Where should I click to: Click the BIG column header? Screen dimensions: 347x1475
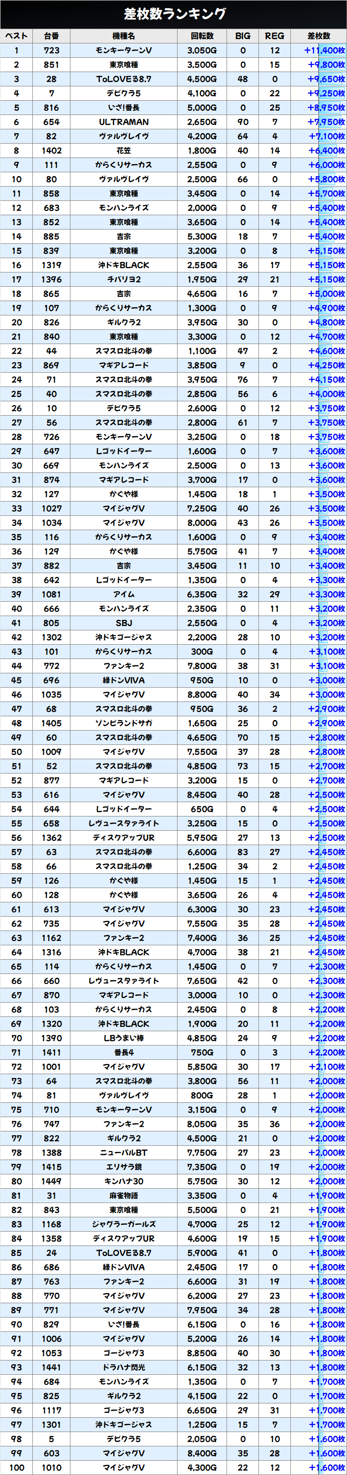243,36
